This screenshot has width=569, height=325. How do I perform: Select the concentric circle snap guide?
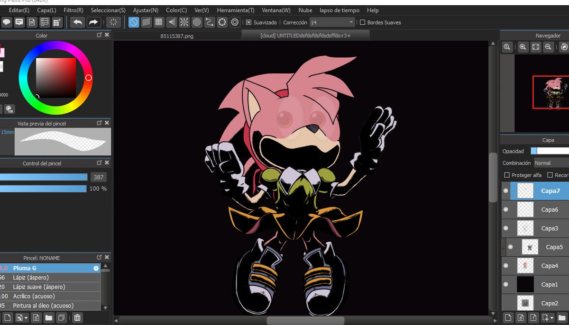pyautogui.click(x=197, y=22)
